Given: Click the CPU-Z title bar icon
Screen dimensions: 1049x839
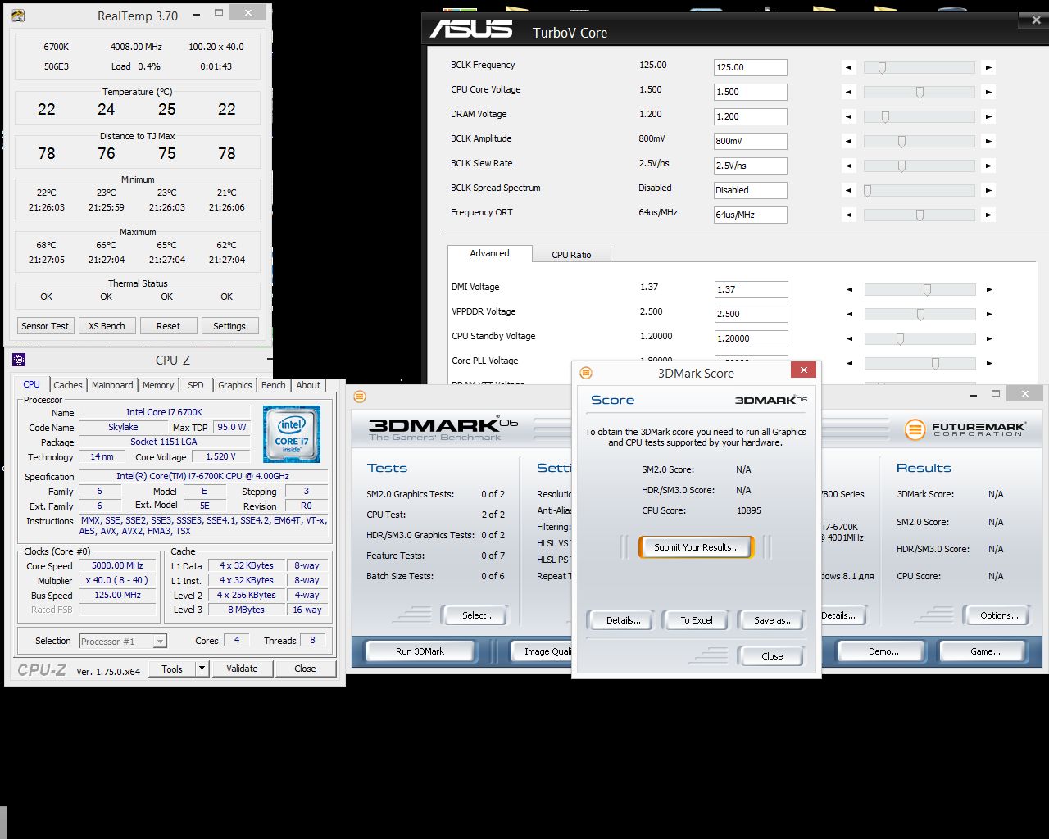Looking at the screenshot, I should (20, 360).
